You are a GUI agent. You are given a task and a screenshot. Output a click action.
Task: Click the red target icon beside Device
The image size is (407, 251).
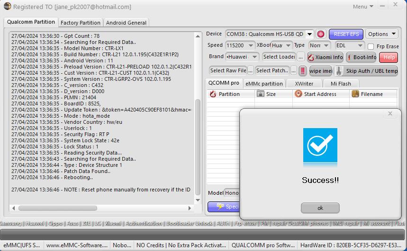pyautogui.click(x=321, y=34)
